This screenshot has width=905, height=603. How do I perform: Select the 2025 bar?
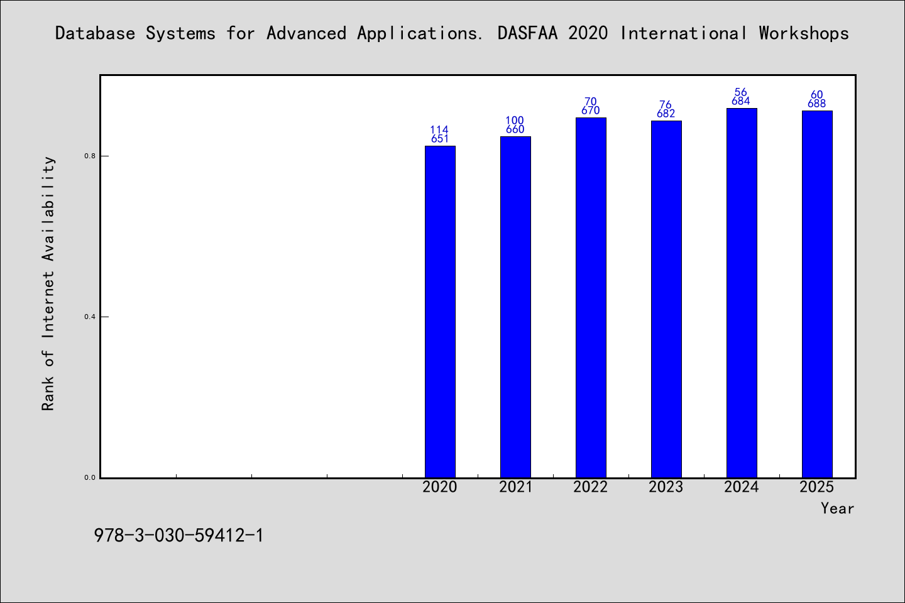pyautogui.click(x=817, y=294)
